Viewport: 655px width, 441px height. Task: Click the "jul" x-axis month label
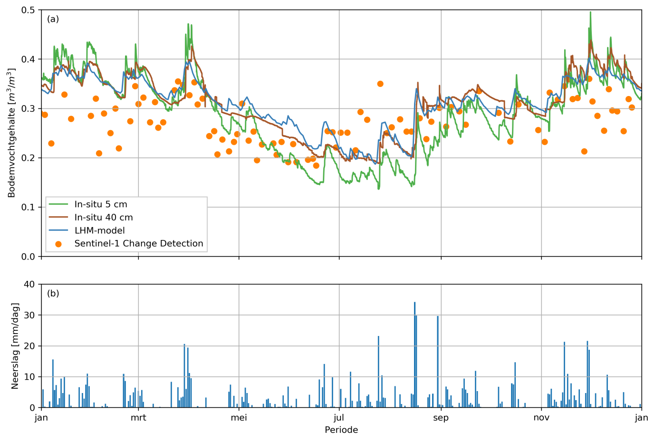(339, 418)
